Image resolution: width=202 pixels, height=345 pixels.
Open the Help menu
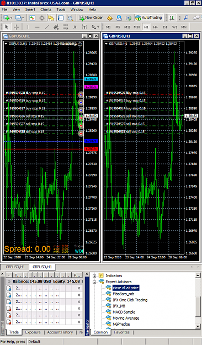click(x=92, y=9)
